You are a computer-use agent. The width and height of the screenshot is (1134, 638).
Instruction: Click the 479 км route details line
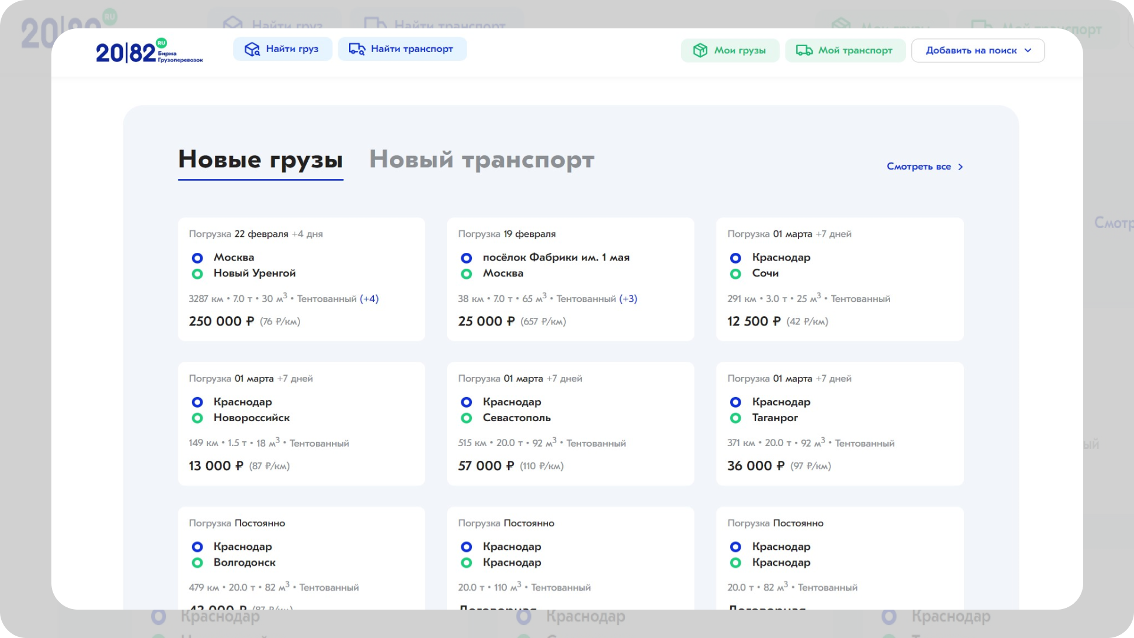coord(273,587)
